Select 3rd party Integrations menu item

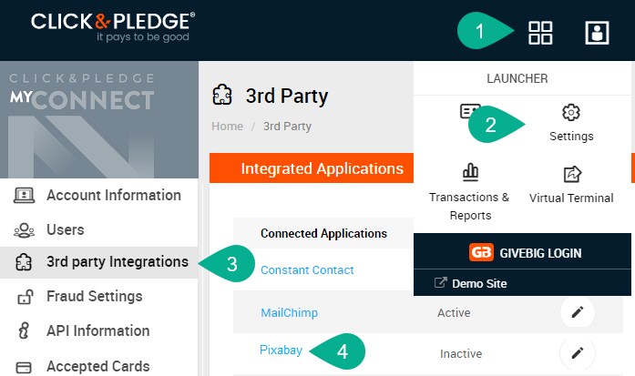coord(98,262)
